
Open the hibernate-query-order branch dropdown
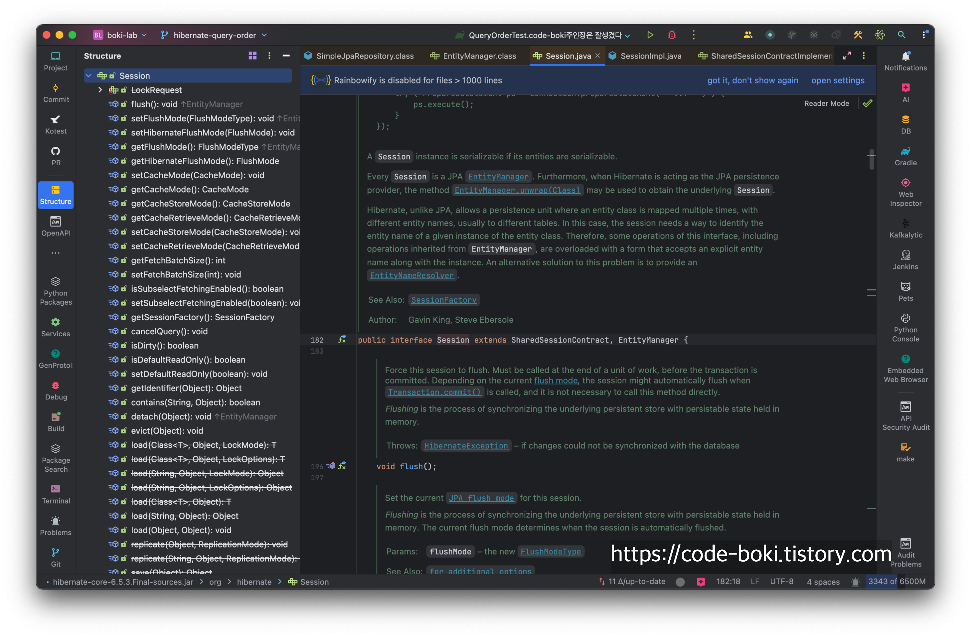point(214,36)
